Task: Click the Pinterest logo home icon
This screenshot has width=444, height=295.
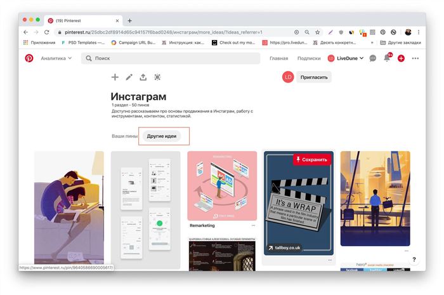Action: pos(29,58)
